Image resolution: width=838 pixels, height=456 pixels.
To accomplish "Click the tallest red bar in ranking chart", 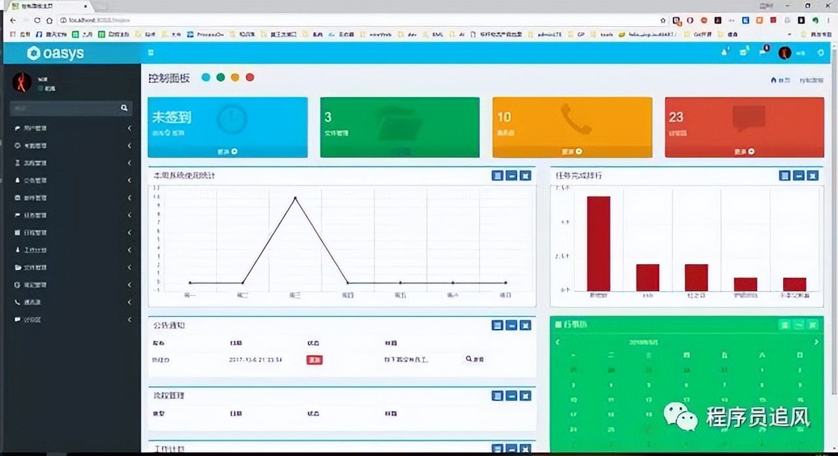I will click(x=598, y=244).
